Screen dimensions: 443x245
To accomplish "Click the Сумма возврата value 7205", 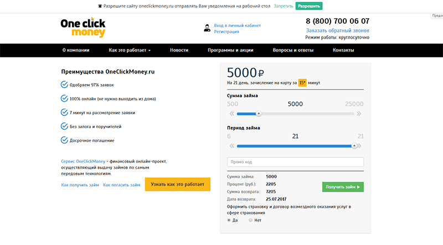I will 271,191.
